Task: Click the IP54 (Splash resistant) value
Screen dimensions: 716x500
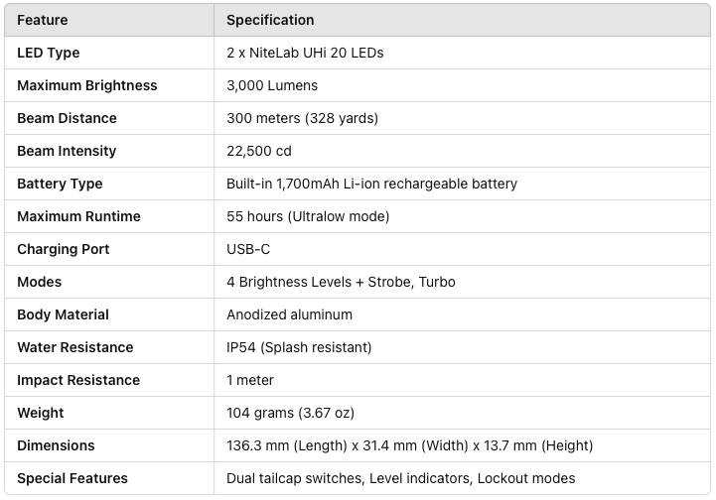Action: 299,347
